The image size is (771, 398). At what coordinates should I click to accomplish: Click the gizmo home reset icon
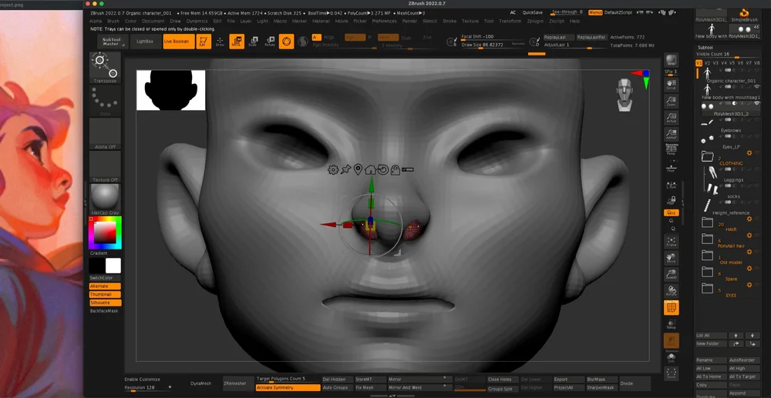click(x=370, y=170)
